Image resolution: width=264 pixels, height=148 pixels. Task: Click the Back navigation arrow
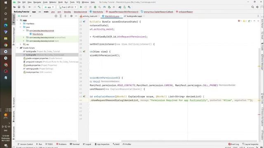(x=30, y=7)
